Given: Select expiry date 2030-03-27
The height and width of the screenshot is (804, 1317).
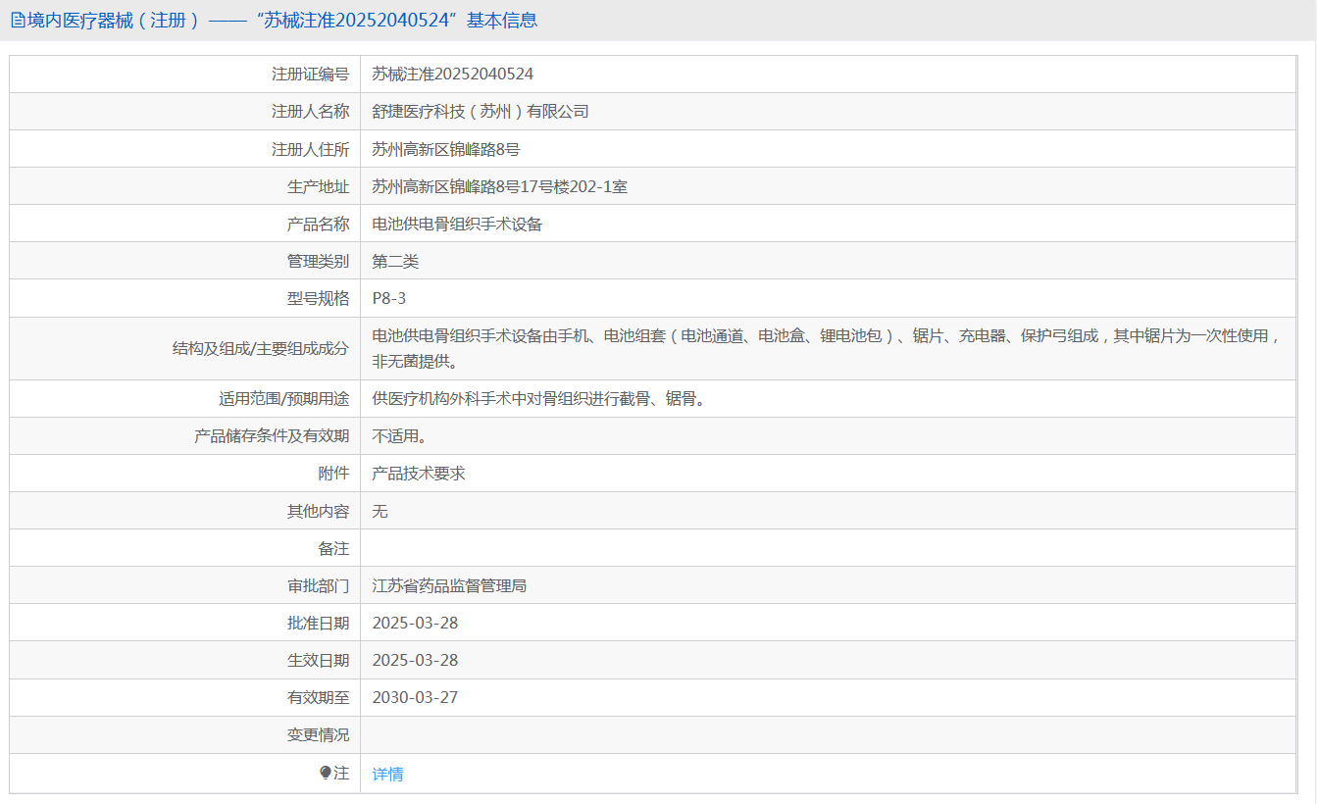Looking at the screenshot, I should point(415,697).
